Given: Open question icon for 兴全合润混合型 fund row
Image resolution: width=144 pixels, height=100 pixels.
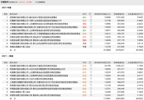Looking at the screenshot, I should [x=91, y=79].
